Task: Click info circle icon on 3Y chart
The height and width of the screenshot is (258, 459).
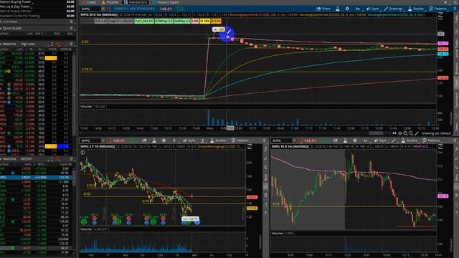Action: pos(82,153)
